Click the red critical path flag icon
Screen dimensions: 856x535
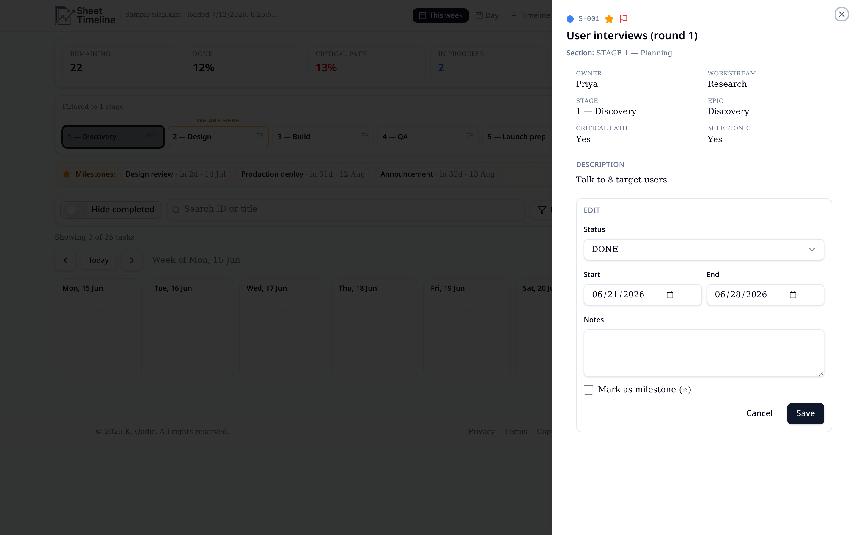[624, 19]
